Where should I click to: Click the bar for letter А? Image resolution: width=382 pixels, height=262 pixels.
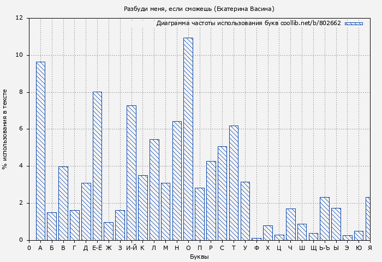[40, 151]
